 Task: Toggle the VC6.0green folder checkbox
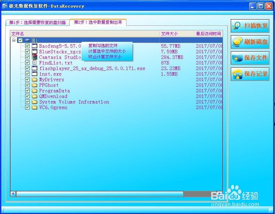27,107
